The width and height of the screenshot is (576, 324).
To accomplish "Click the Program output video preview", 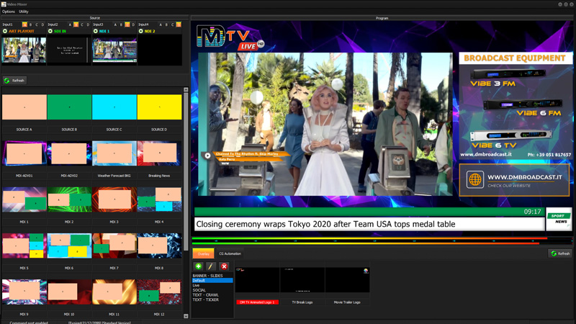I will point(382,127).
